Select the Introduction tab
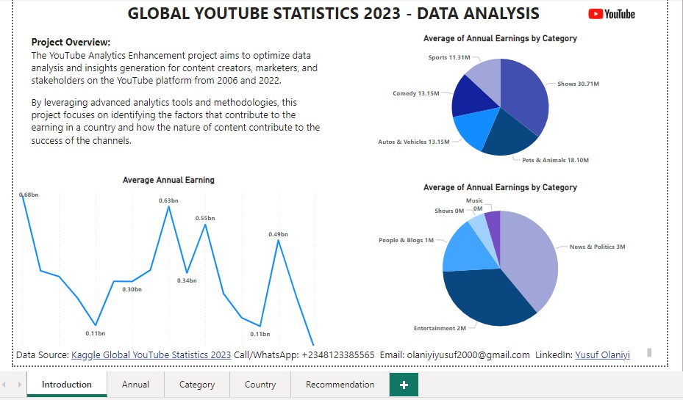 tap(67, 385)
